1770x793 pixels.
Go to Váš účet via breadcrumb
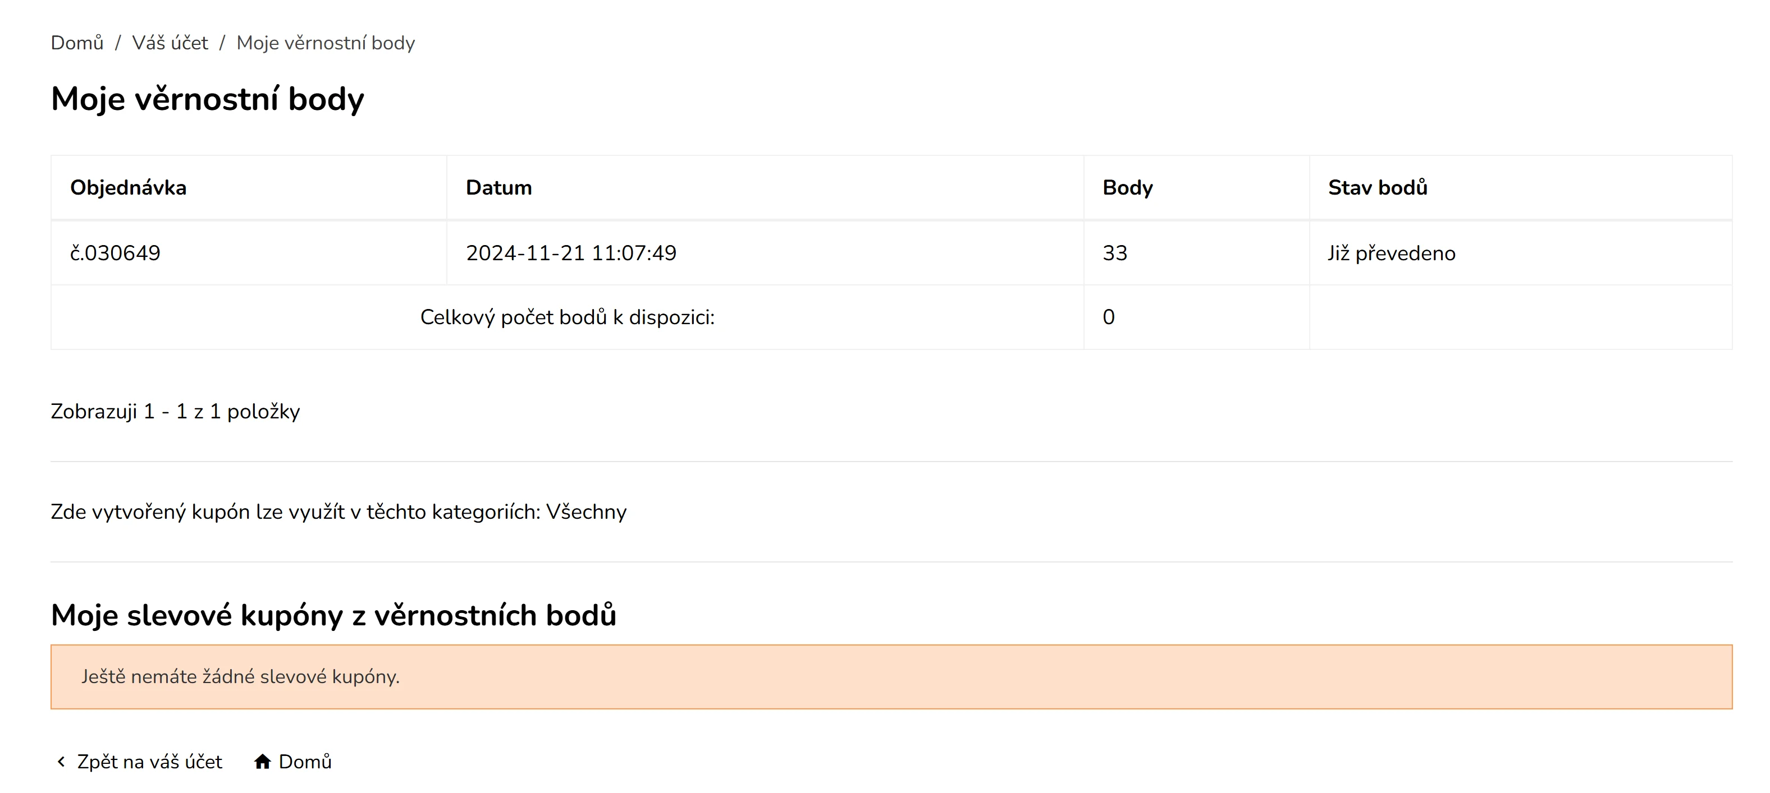(x=170, y=43)
